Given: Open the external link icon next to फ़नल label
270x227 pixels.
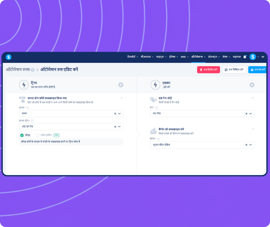Looking at the screenshot, I should 28,108.
